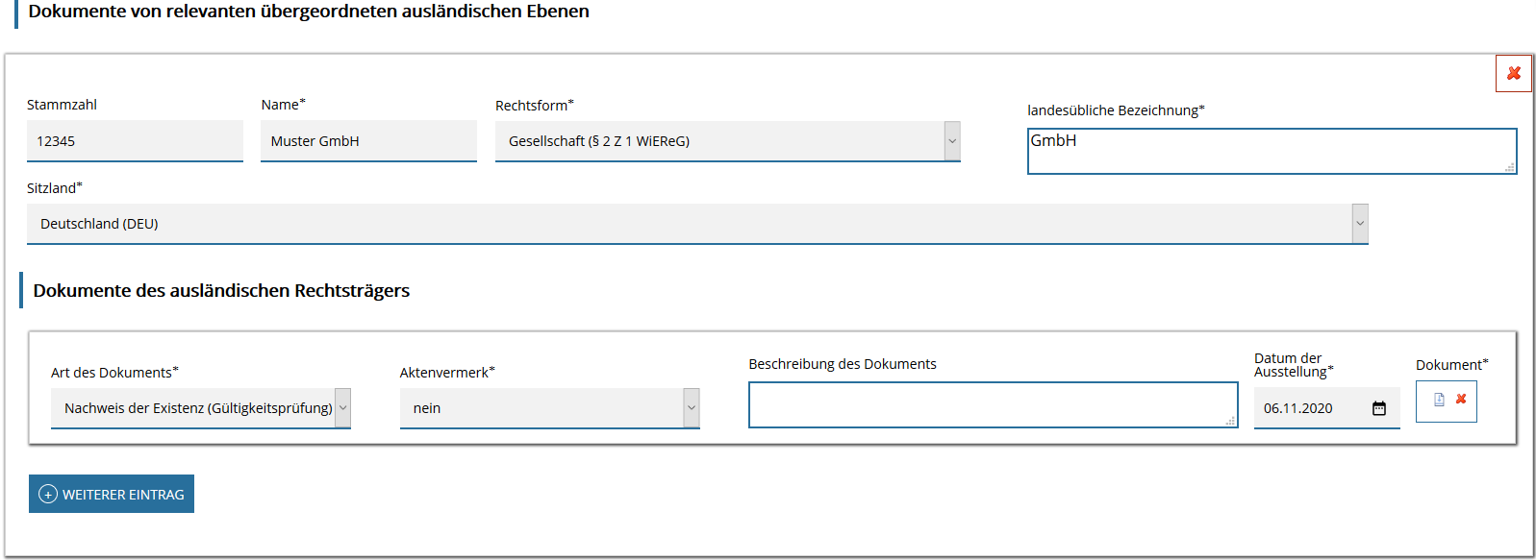Viewport: 1536px width, 560px height.
Task: Open the Aktenvermerk dropdown showing nein
Action: (691, 408)
